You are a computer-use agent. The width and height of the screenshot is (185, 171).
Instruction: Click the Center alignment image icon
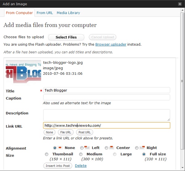[x=112, y=148]
